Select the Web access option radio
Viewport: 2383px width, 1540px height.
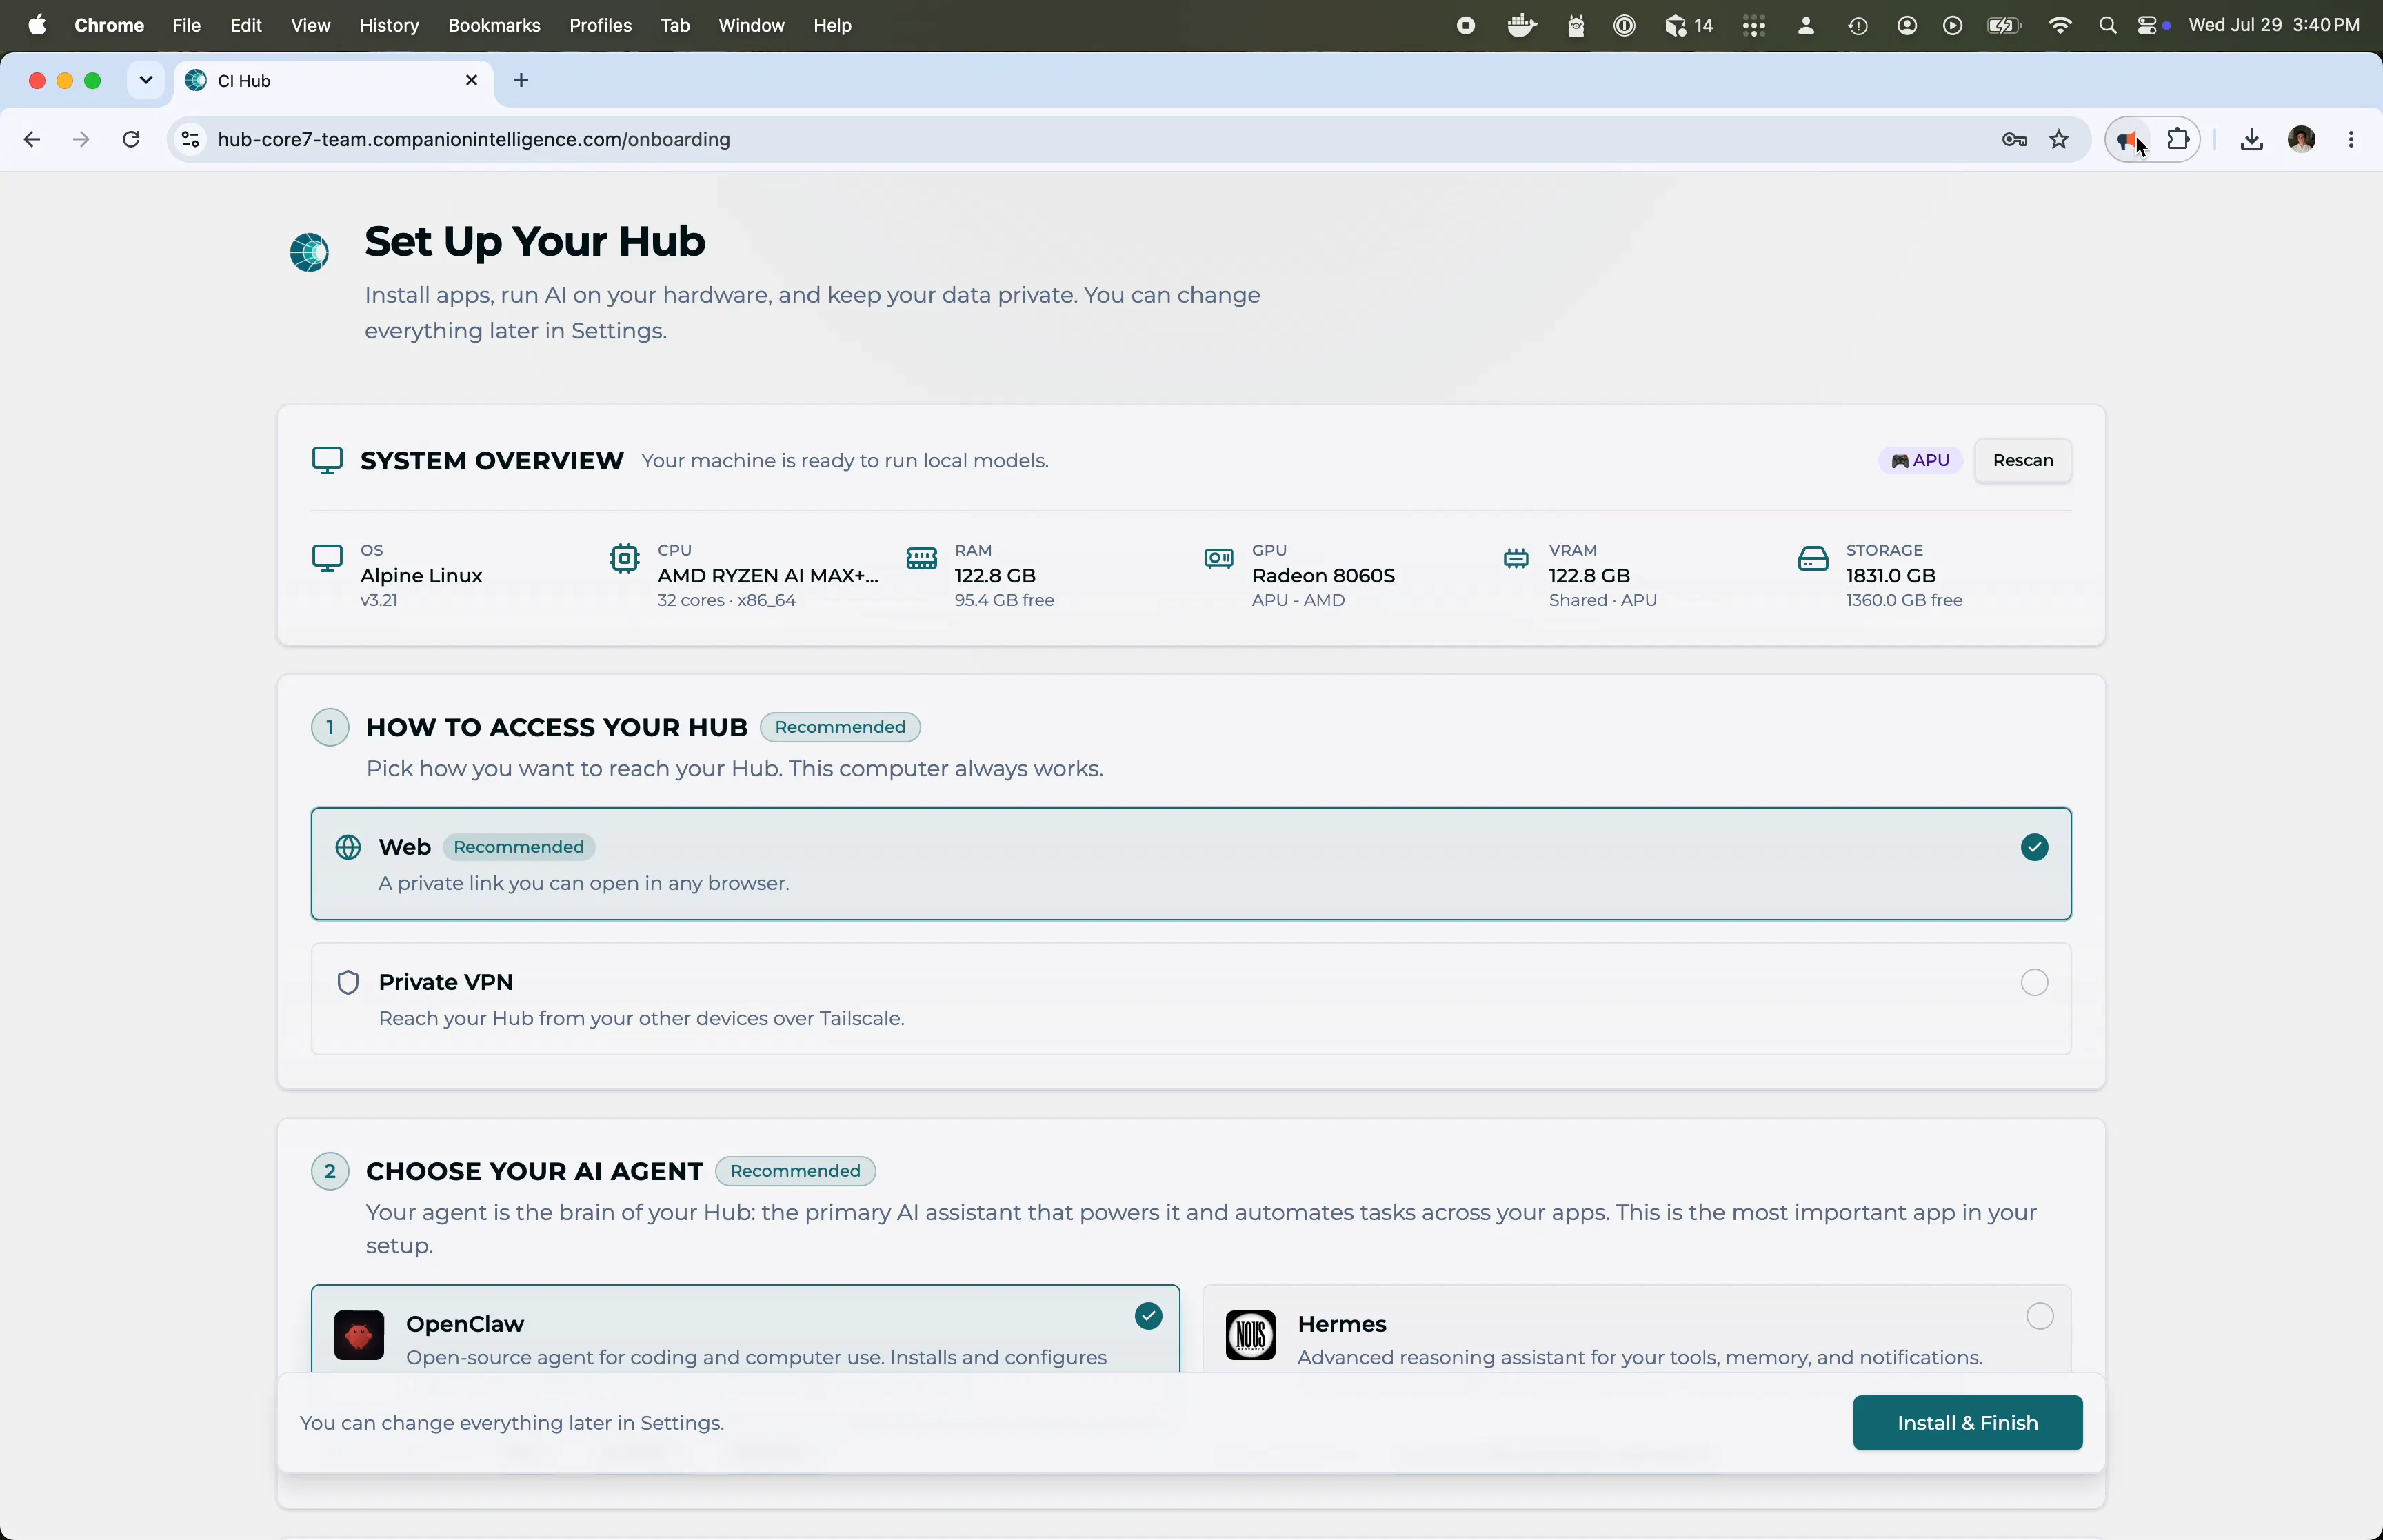tap(2034, 847)
